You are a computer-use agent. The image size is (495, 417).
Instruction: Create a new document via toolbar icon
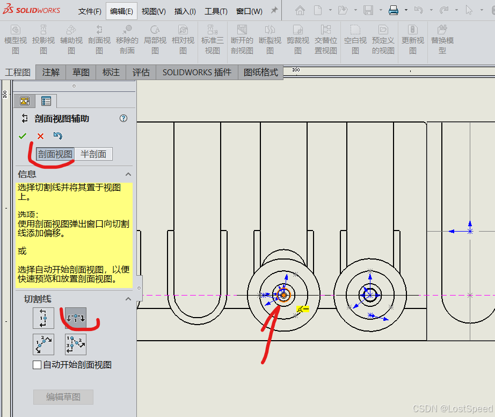tap(318, 10)
